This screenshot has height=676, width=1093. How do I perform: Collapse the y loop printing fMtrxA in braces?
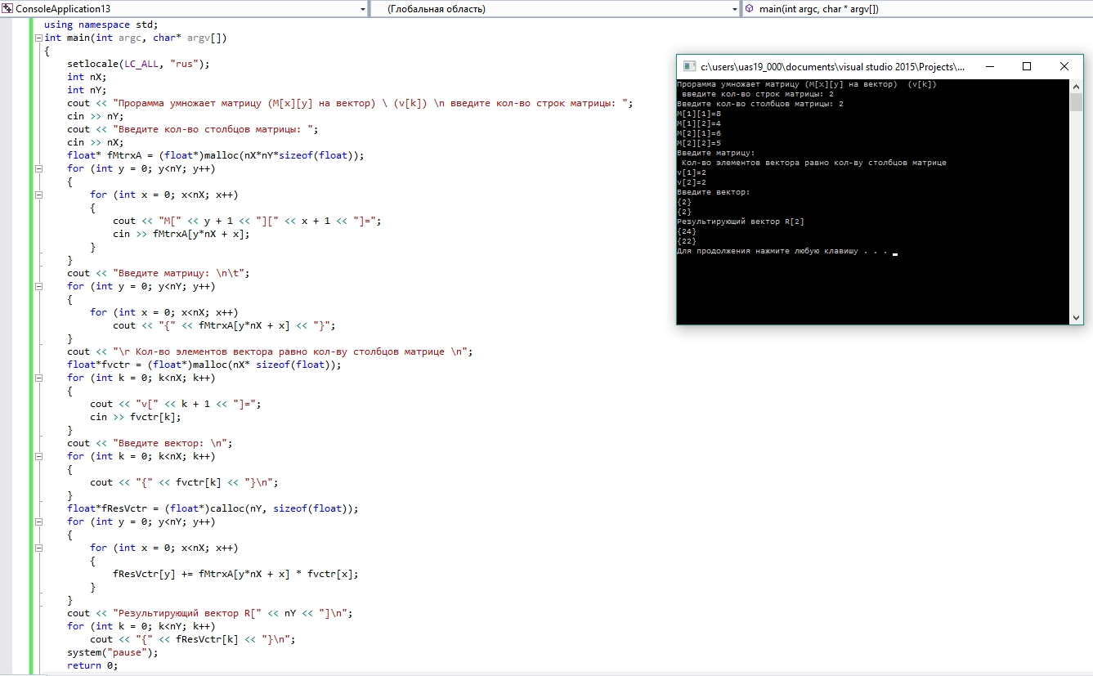[38, 286]
